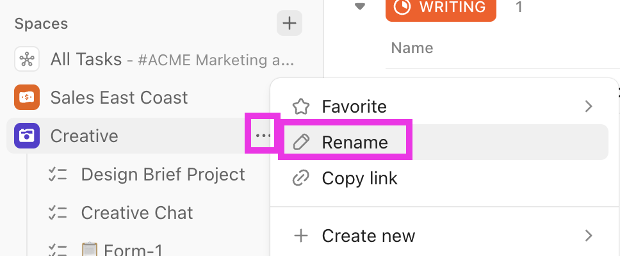
Task: Expand the Favorite submenu chevron
Action: coord(589,106)
